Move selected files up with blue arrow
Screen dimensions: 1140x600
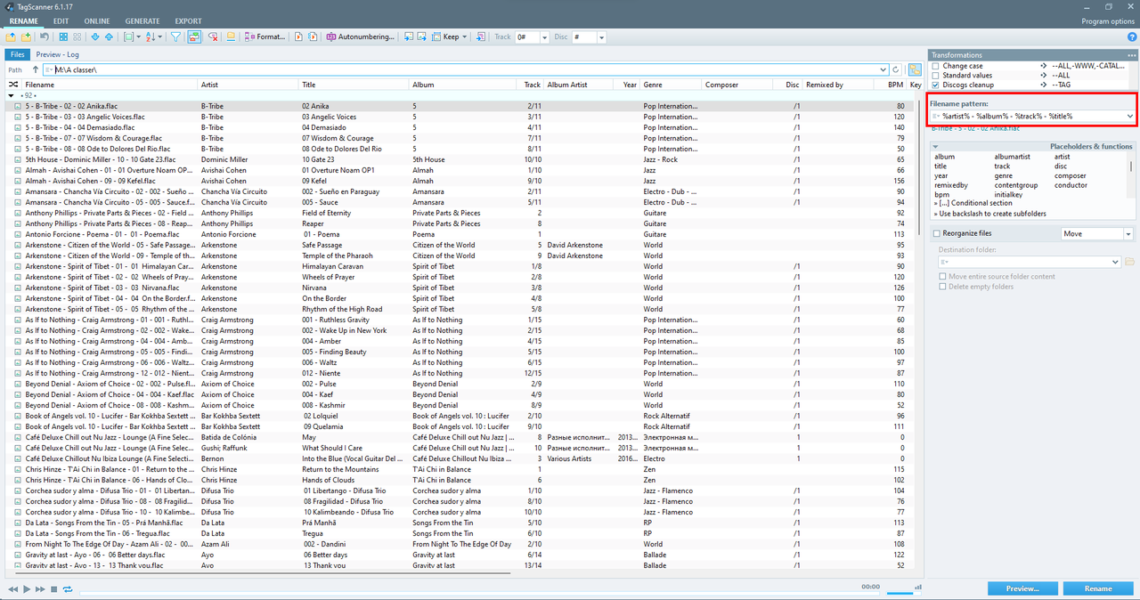[x=109, y=37]
